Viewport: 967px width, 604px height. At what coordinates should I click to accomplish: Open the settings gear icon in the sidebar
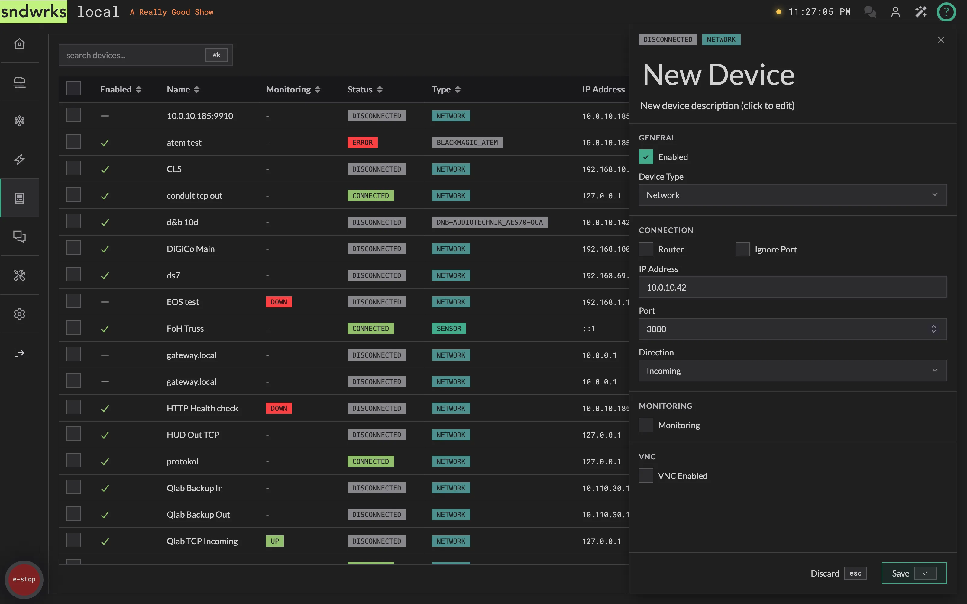19,314
